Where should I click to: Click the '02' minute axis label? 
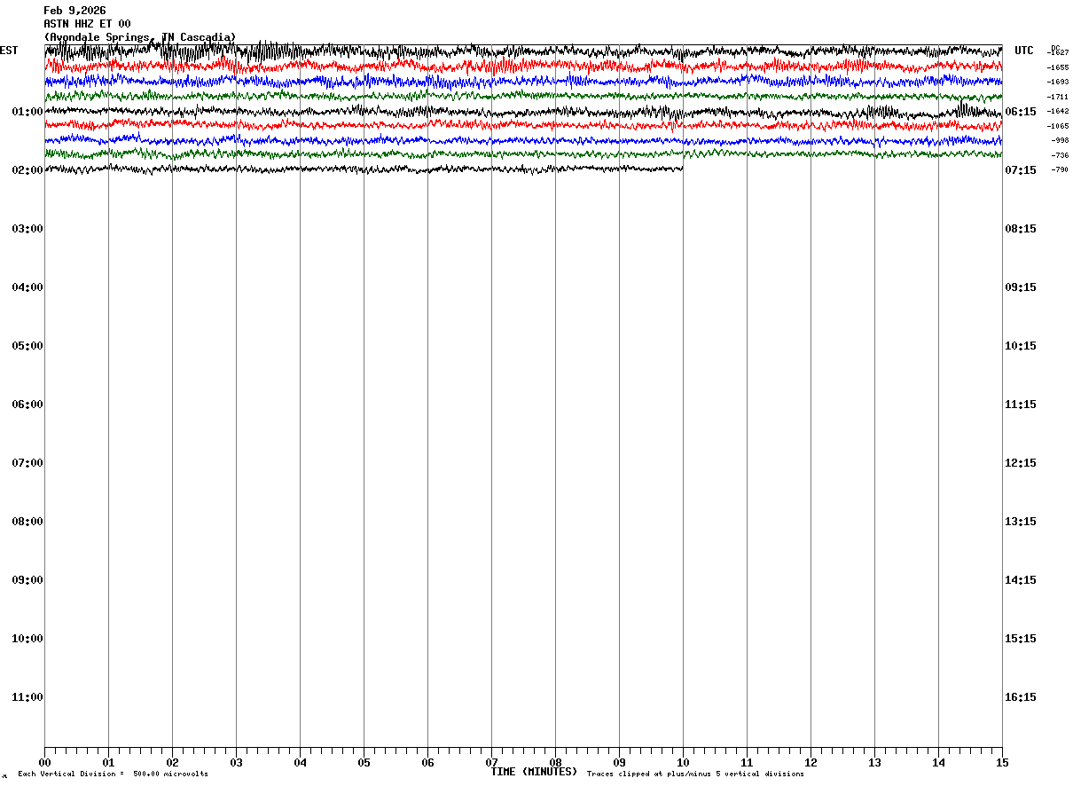172,763
